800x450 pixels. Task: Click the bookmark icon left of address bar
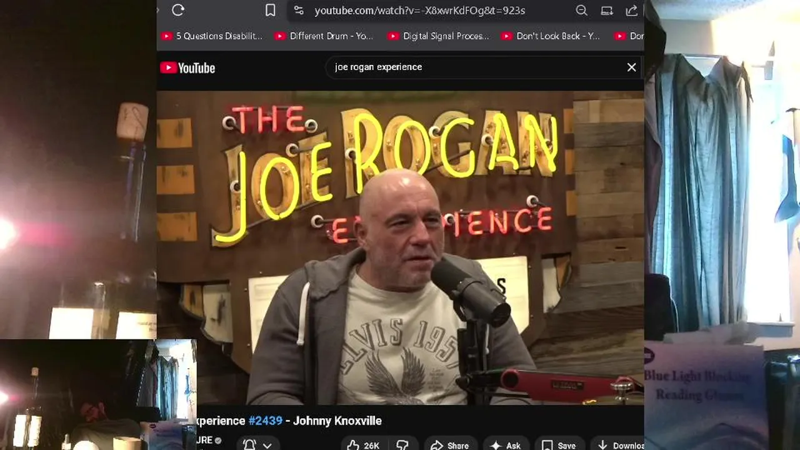pyautogui.click(x=270, y=10)
